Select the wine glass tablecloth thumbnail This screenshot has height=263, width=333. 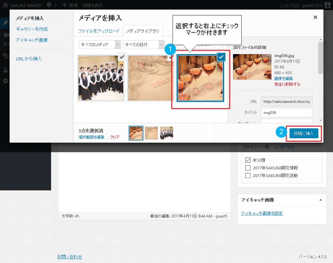point(150,78)
